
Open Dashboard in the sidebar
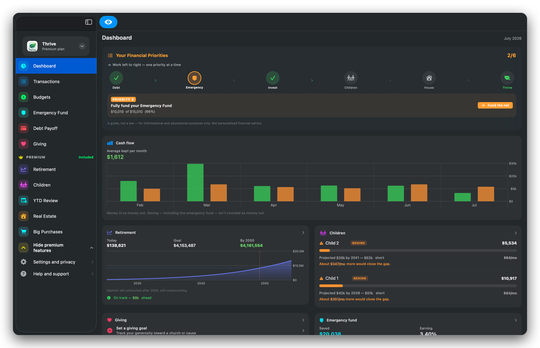click(x=56, y=66)
